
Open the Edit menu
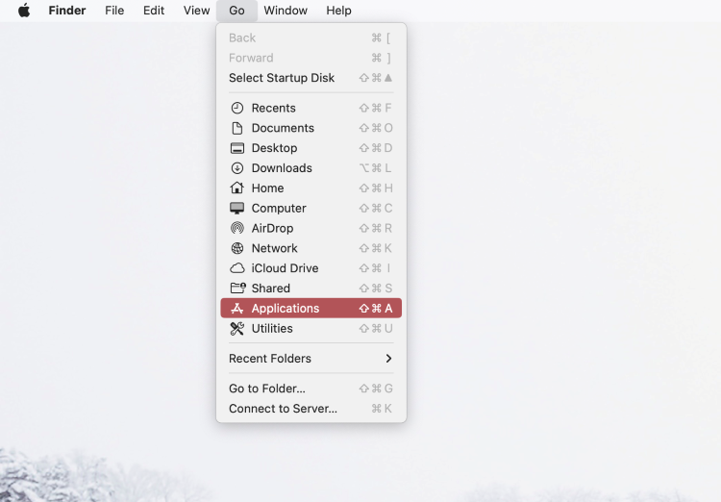[154, 11]
